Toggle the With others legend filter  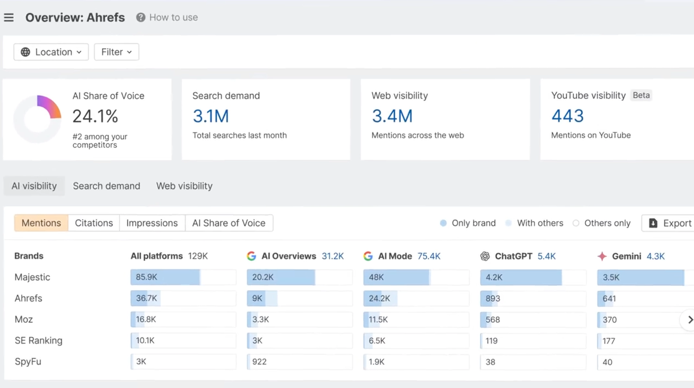click(534, 223)
